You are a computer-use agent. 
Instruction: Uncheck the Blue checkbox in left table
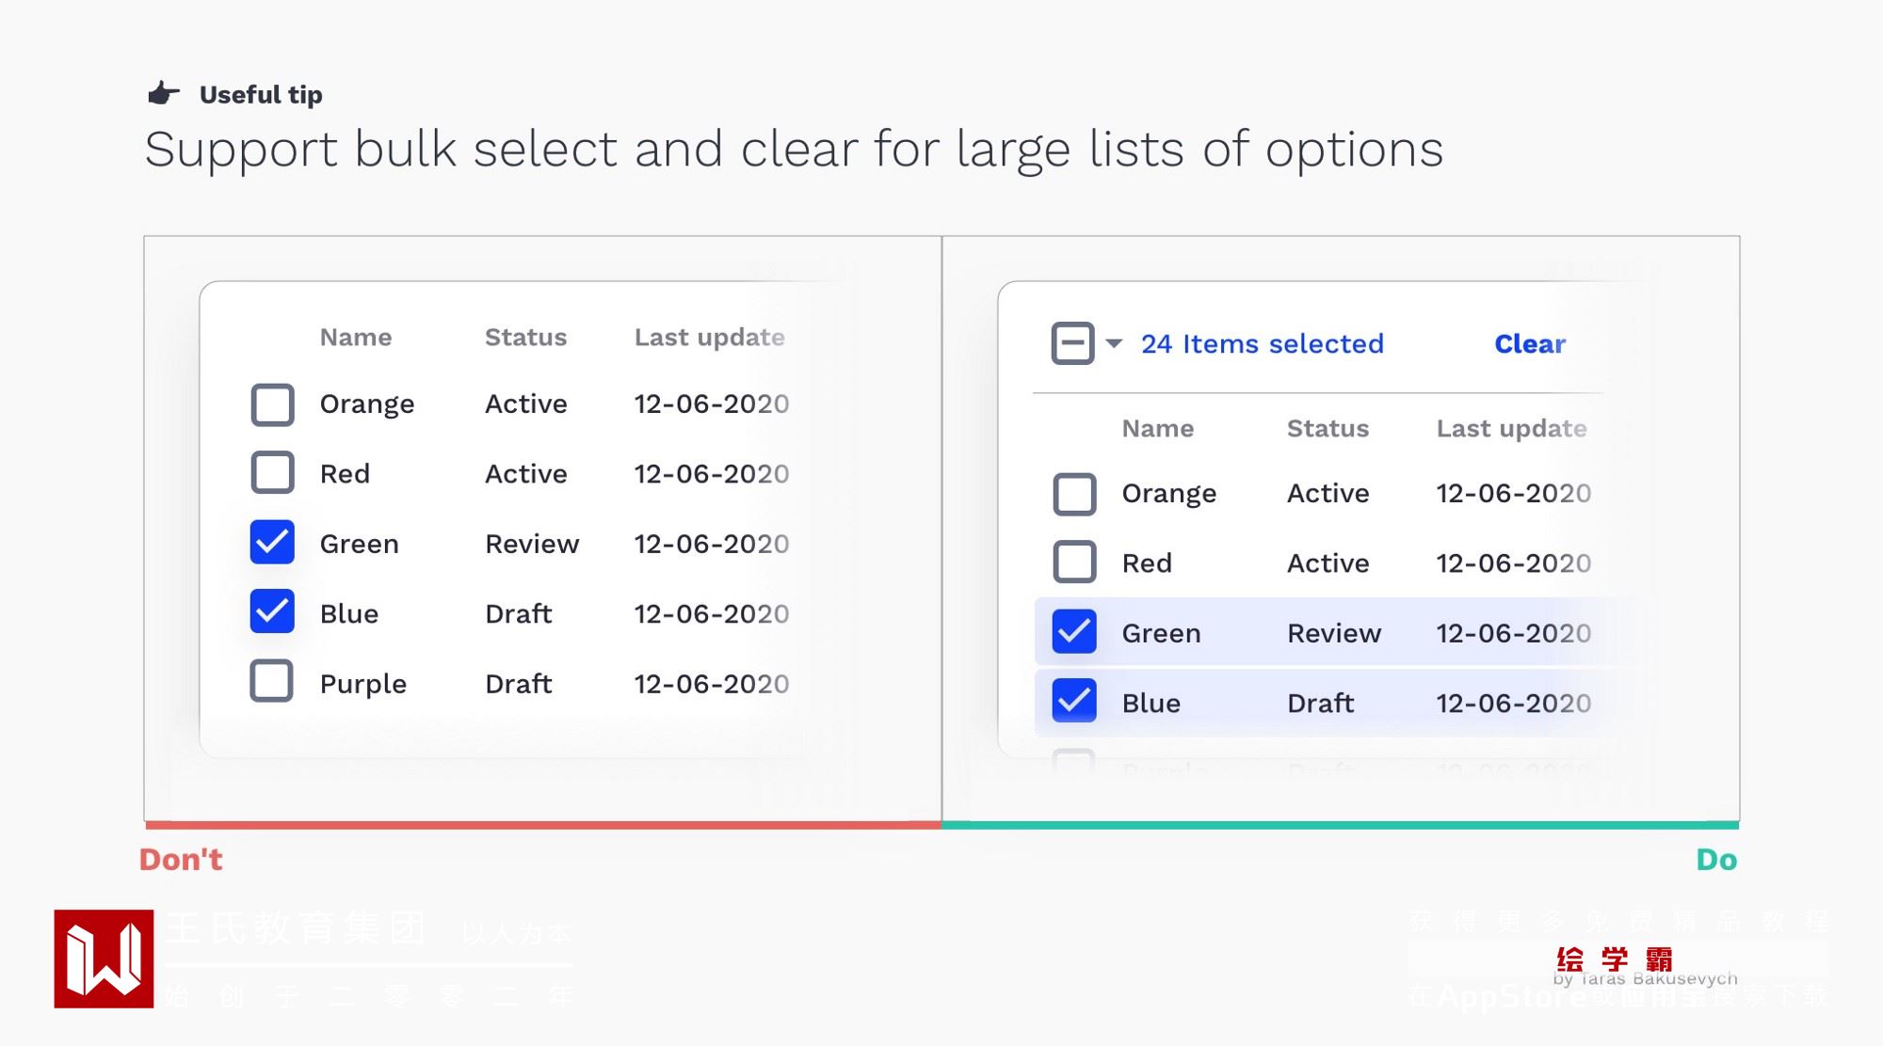pos(272,611)
